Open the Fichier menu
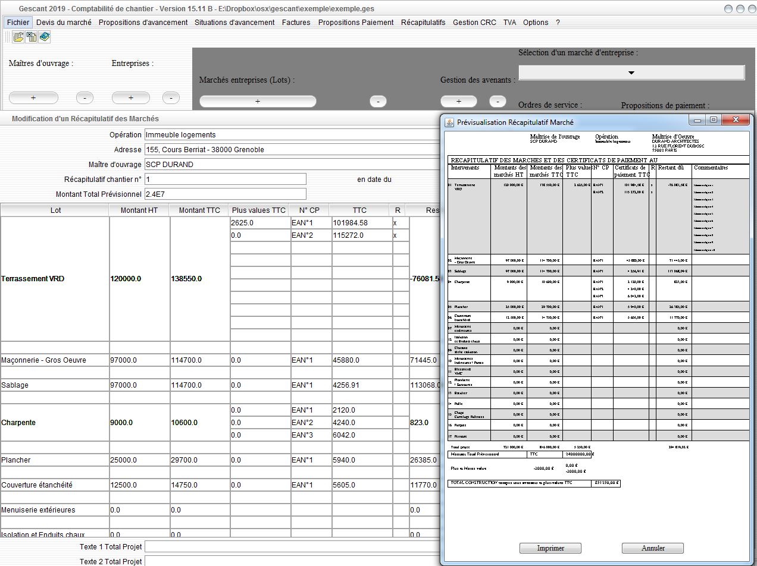 coord(18,23)
